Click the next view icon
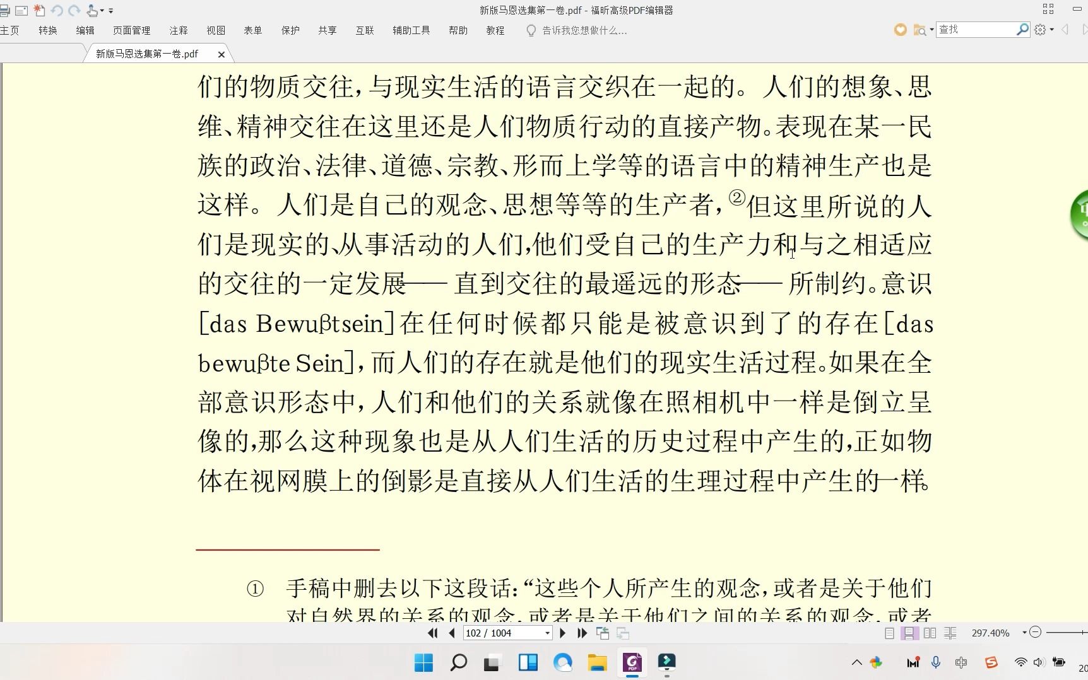Screen dimensions: 1088x680 tap(623, 633)
